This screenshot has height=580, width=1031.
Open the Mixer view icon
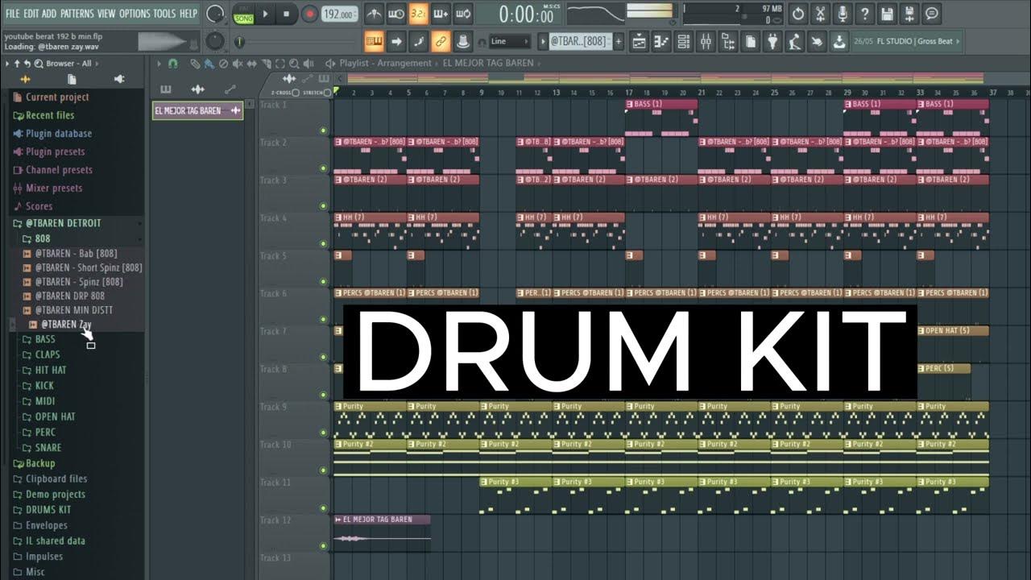tap(706, 41)
